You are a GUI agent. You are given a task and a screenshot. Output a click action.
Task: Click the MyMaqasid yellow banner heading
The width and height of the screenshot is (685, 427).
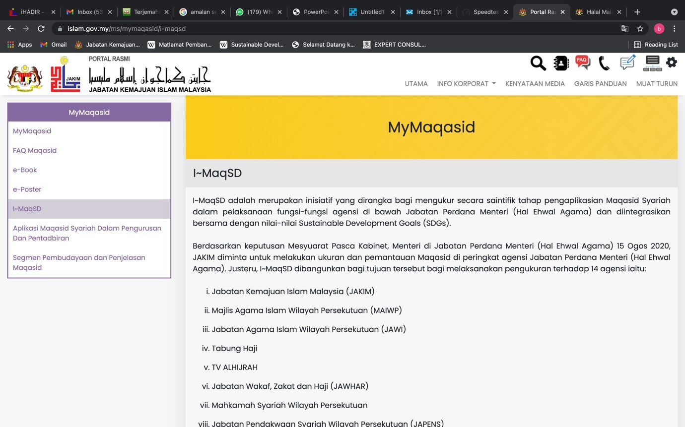431,127
